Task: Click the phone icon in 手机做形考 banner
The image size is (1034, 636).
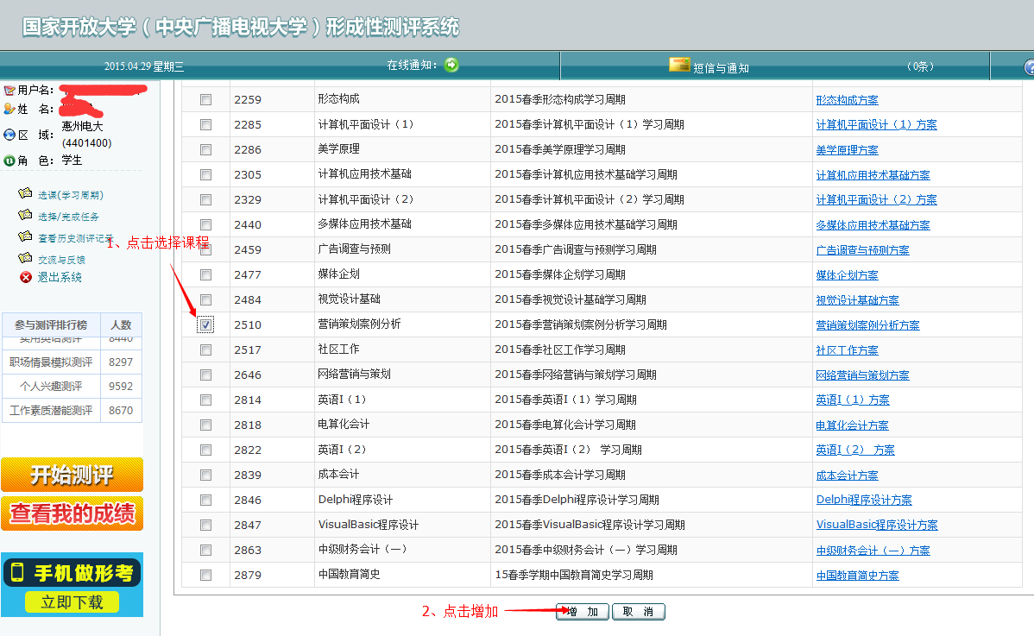Action: pyautogui.click(x=17, y=572)
